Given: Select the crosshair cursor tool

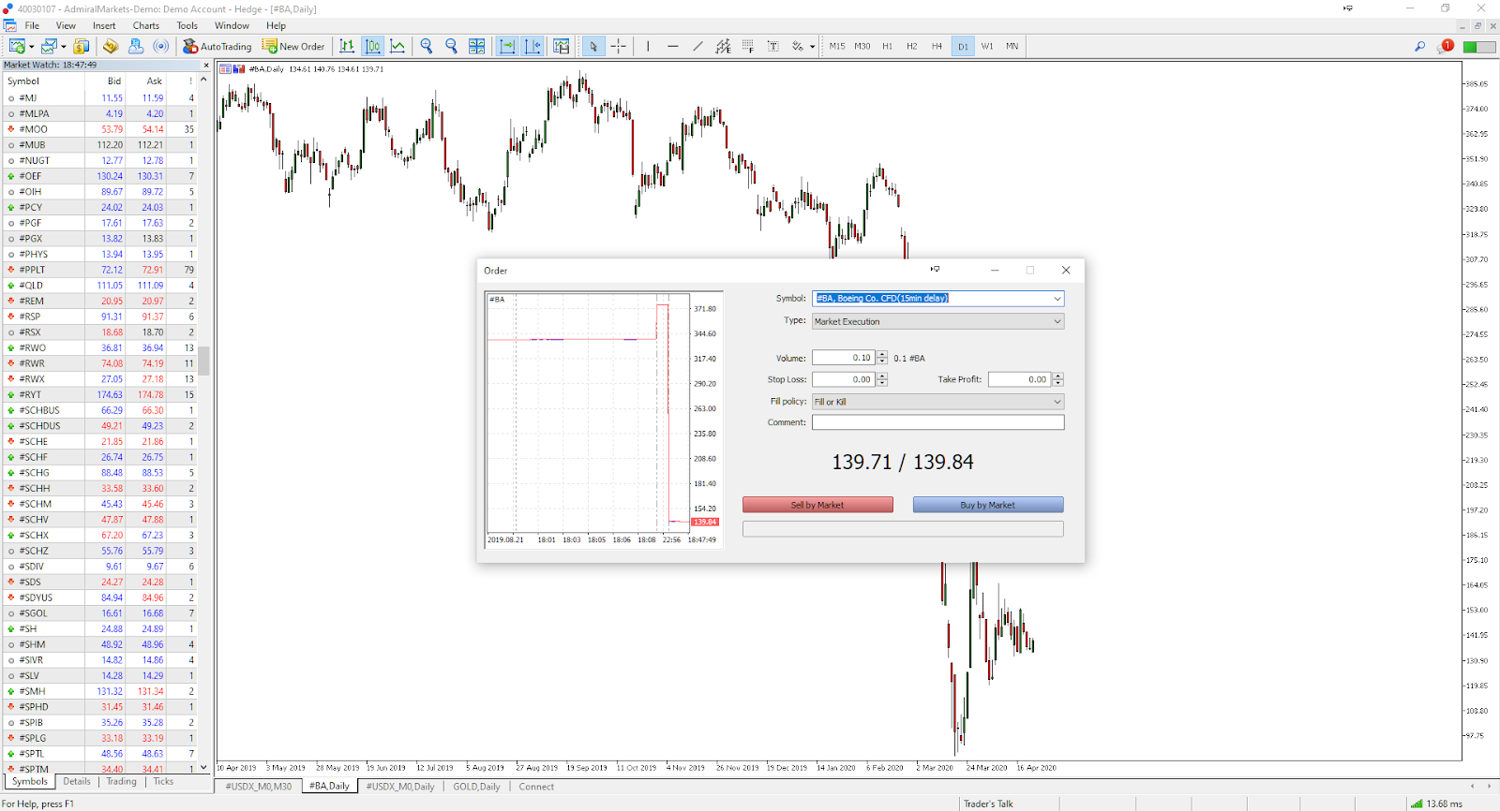Looking at the screenshot, I should click(x=619, y=46).
